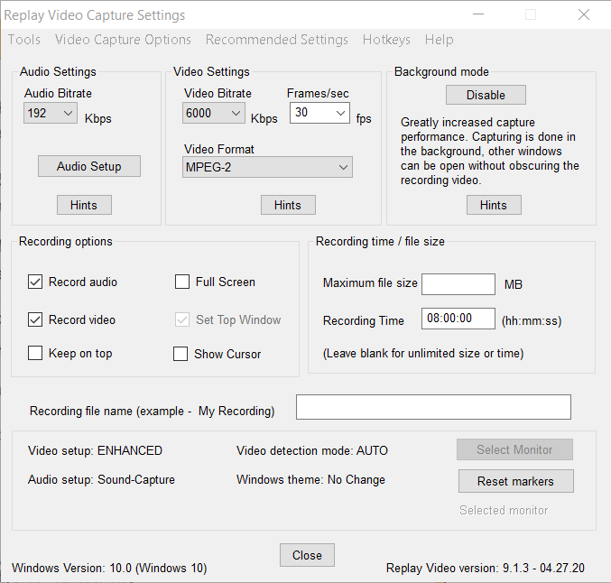The height and width of the screenshot is (583, 611).
Task: Click the Set Top Window checkbox
Action: pyautogui.click(x=182, y=319)
